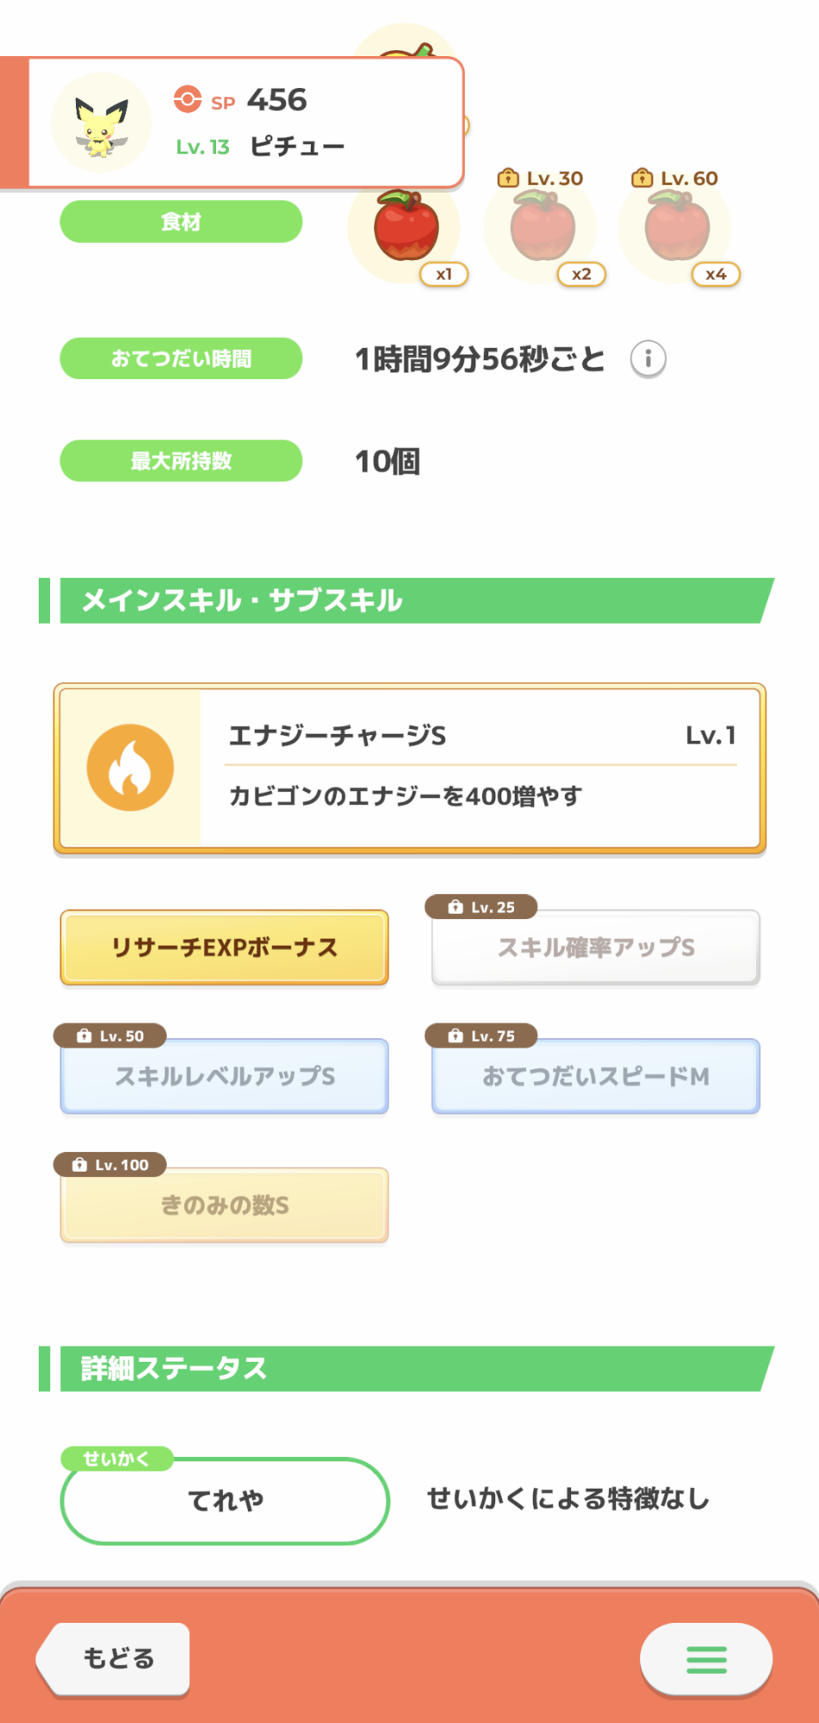The height and width of the screenshot is (1723, 819).
Task: Tap the locked おてつだいスピードM sub skill
Action: pos(596,1076)
